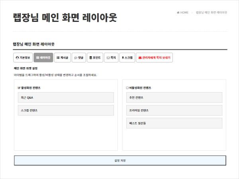Screen dimensions: 239x179
Task: Select the 추천 컨텐츠 widget item
Action: click(x=174, y=97)
